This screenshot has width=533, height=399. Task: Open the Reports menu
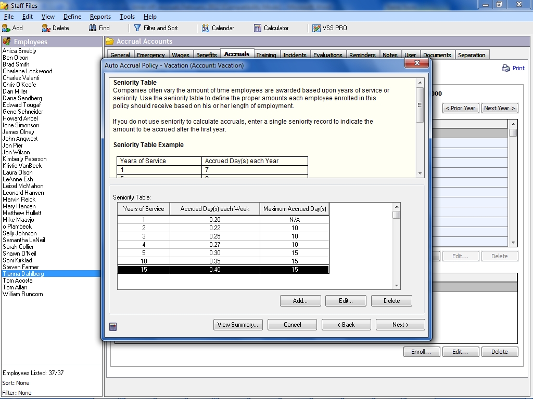100,16
